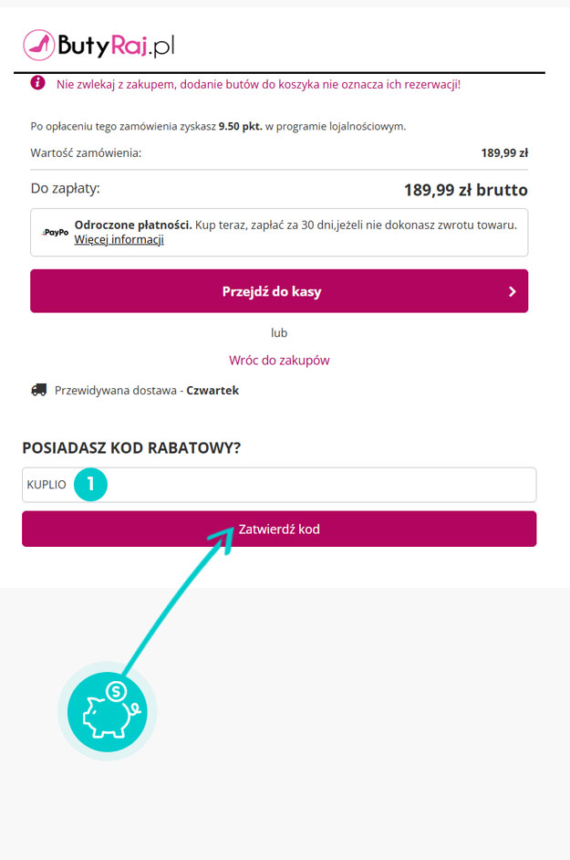The height and width of the screenshot is (860, 570).
Task: Click the "Przewidywana dostawa - Czwartek" text
Action: [x=146, y=390]
